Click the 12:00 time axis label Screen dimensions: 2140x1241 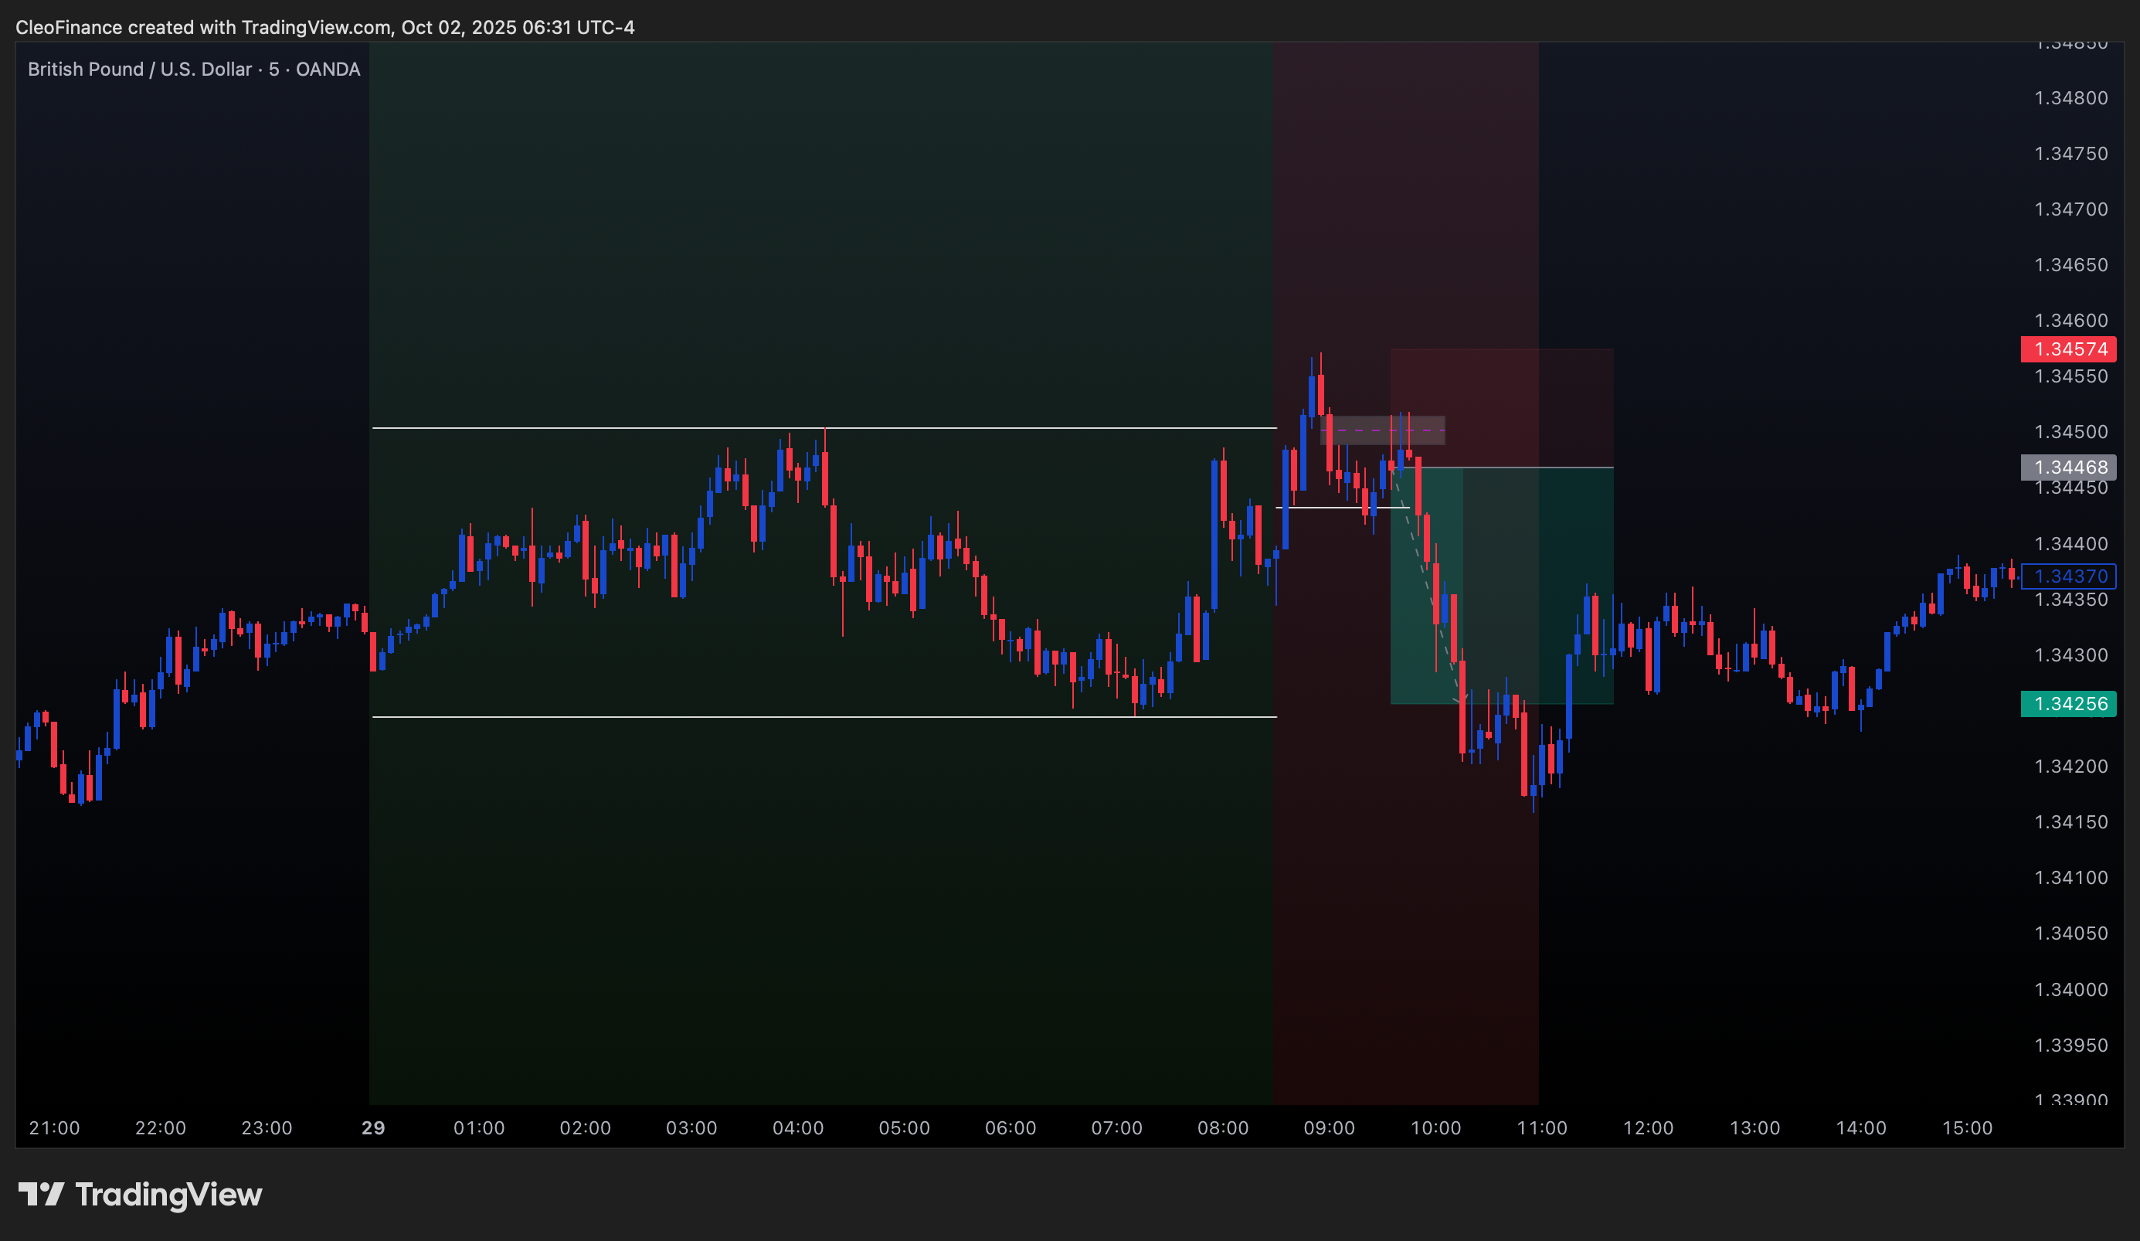point(1649,1128)
